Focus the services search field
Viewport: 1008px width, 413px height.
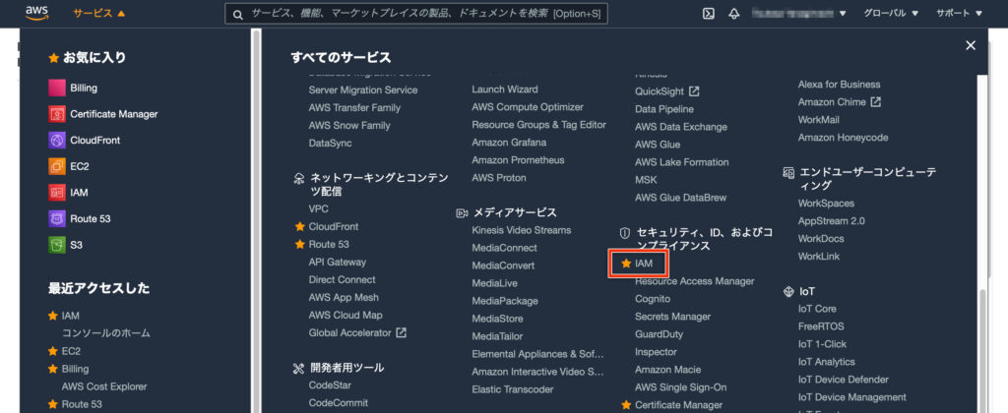tap(416, 14)
